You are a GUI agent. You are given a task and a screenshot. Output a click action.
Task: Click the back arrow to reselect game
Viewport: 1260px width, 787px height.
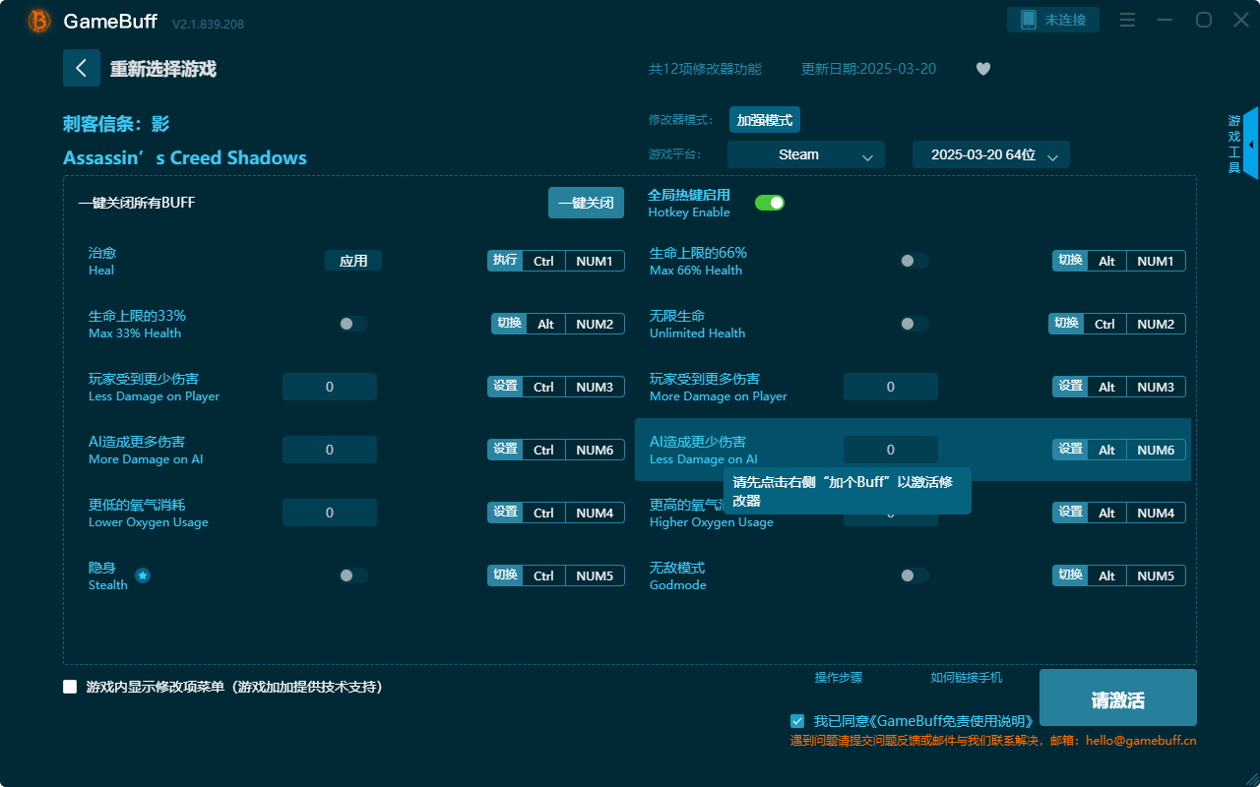click(82, 67)
